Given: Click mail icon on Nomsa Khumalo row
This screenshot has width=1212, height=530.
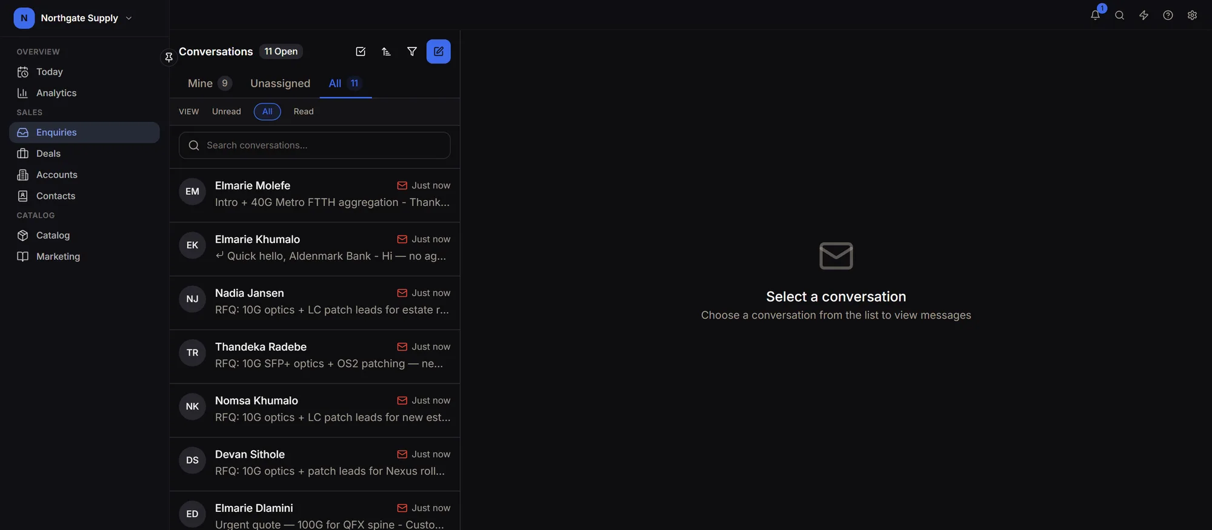Looking at the screenshot, I should (x=402, y=400).
